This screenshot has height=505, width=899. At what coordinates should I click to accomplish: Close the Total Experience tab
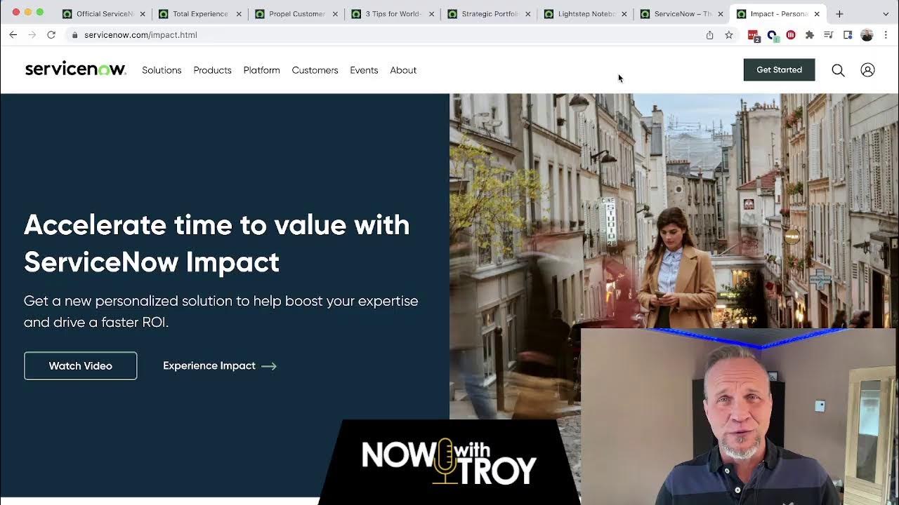[239, 14]
